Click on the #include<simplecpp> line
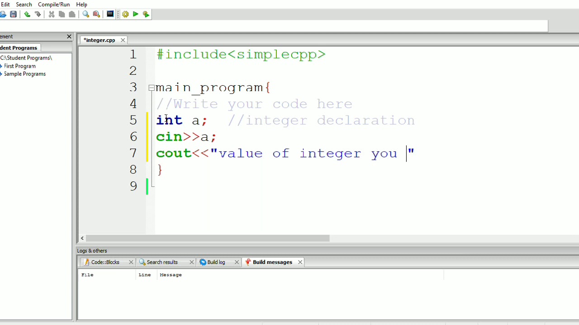Viewport: 579px width, 325px height. point(241,55)
